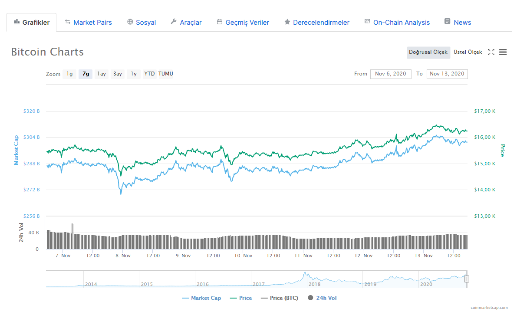This screenshot has width=530, height=315.
Task: Toggle Market Cap series in legend
Action: 201,298
